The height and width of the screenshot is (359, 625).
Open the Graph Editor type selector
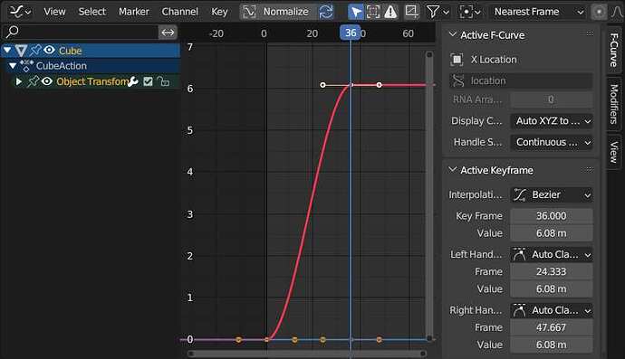coord(20,12)
